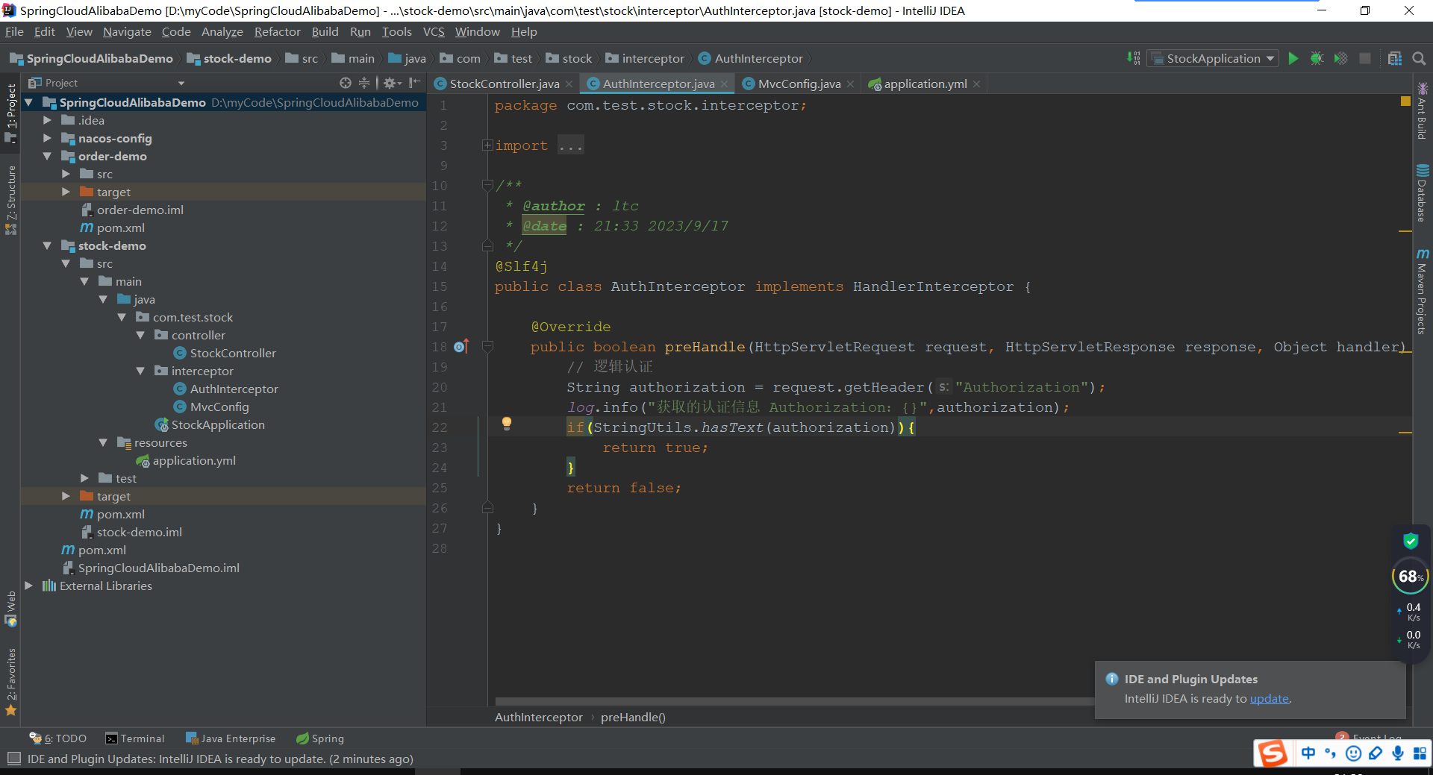Screen dimensions: 1433x775
Task: Toggle Sogou Chinese/English mode button
Action: (1308, 753)
